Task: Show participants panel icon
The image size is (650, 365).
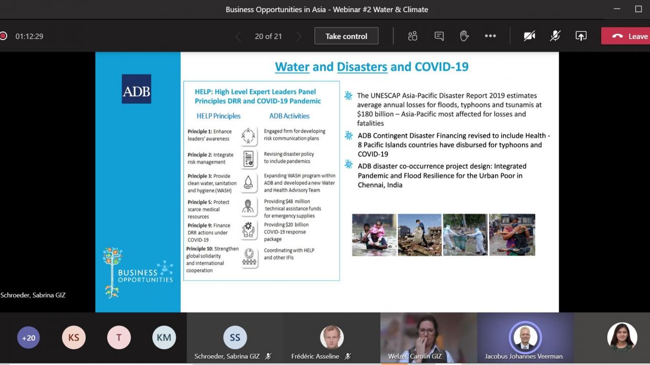Action: click(412, 36)
